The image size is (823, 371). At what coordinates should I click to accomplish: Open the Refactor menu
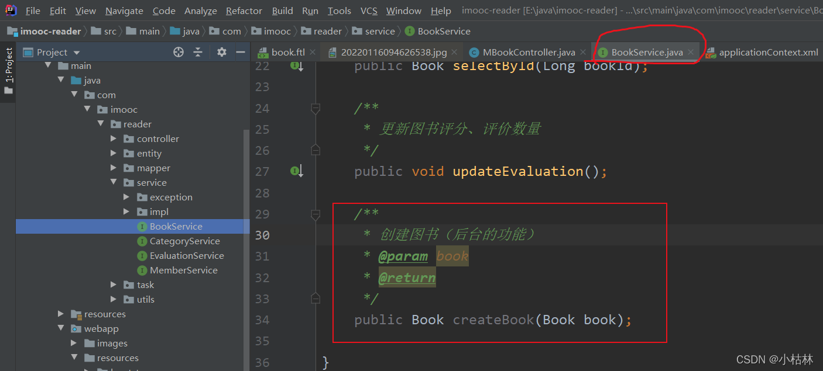pos(244,11)
